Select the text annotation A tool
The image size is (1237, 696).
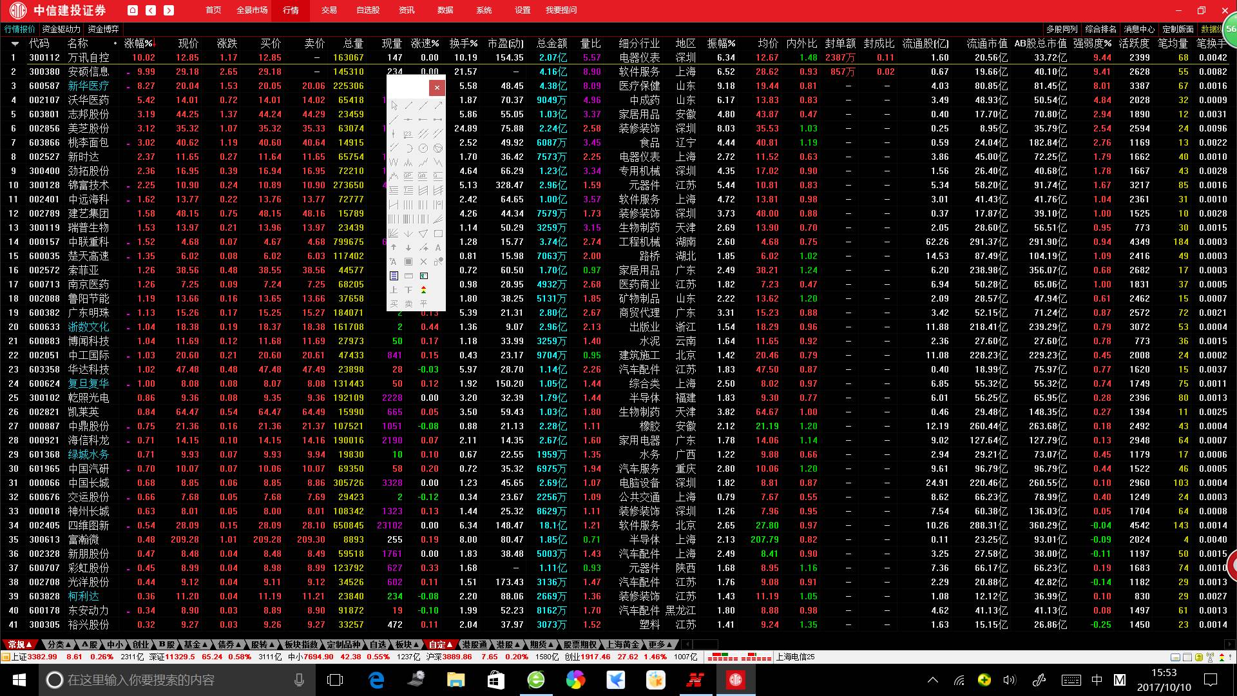(438, 247)
